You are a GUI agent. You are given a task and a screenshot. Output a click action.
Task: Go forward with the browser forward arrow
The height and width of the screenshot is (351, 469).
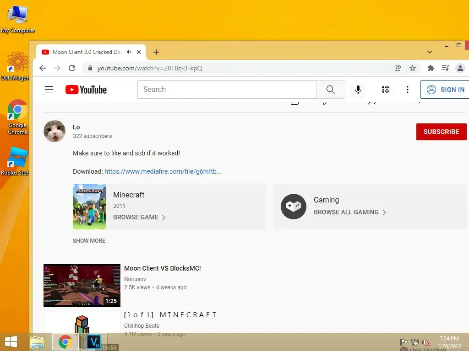click(x=57, y=68)
